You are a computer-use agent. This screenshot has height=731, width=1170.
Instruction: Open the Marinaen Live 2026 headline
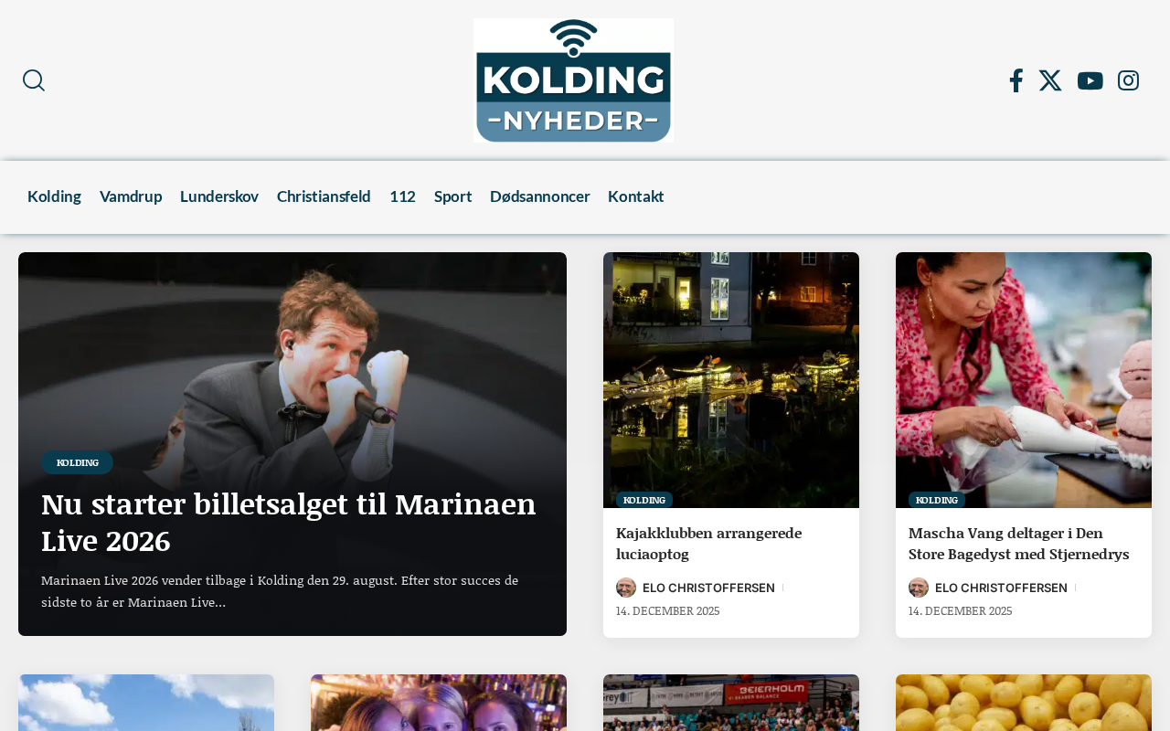coord(289,522)
